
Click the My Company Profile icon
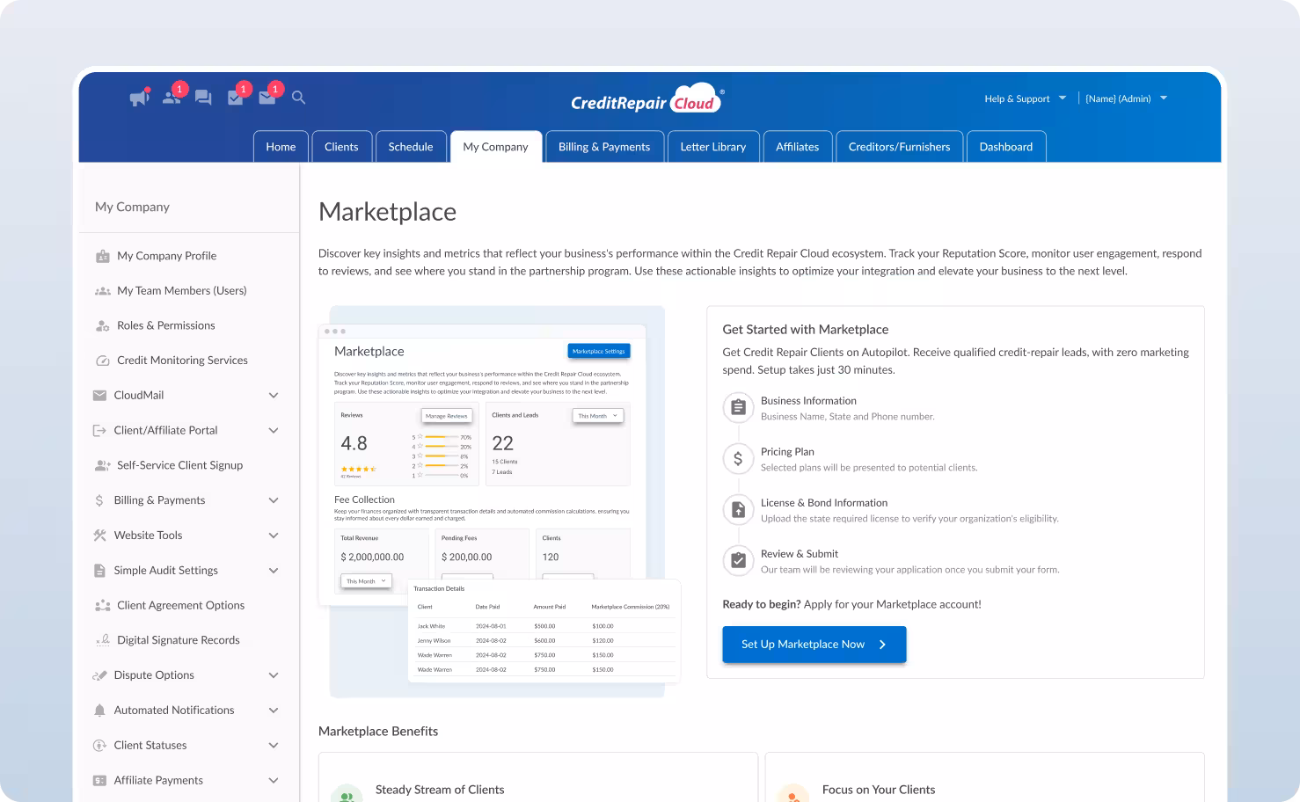pos(103,256)
